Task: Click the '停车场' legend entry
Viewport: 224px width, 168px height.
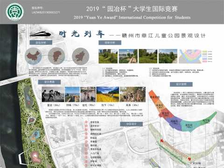Action: (x=94, y=161)
